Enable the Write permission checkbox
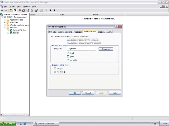The image size is (169, 126). (68, 56)
